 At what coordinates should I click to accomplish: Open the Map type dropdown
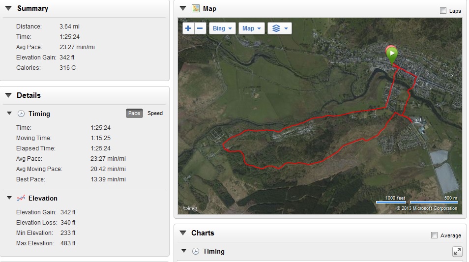click(x=252, y=29)
